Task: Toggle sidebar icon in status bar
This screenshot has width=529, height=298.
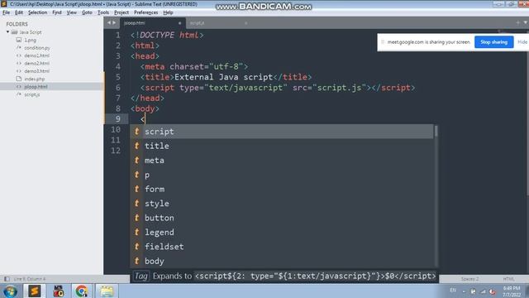Action: point(7,279)
